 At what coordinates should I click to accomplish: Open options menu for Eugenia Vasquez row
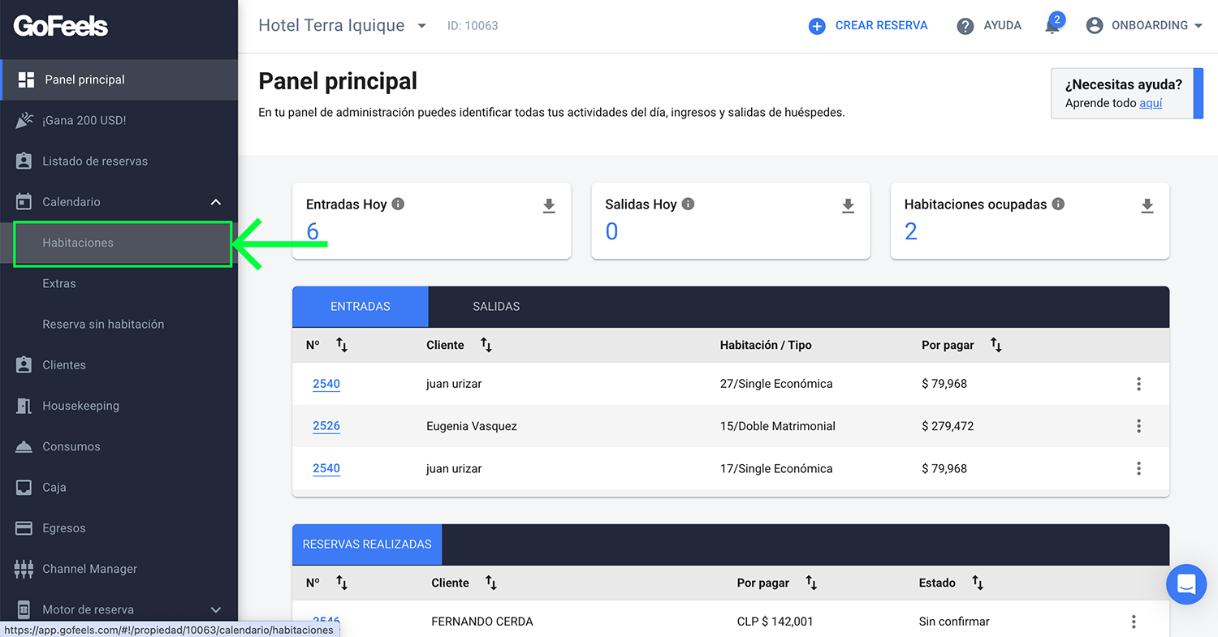click(x=1138, y=426)
